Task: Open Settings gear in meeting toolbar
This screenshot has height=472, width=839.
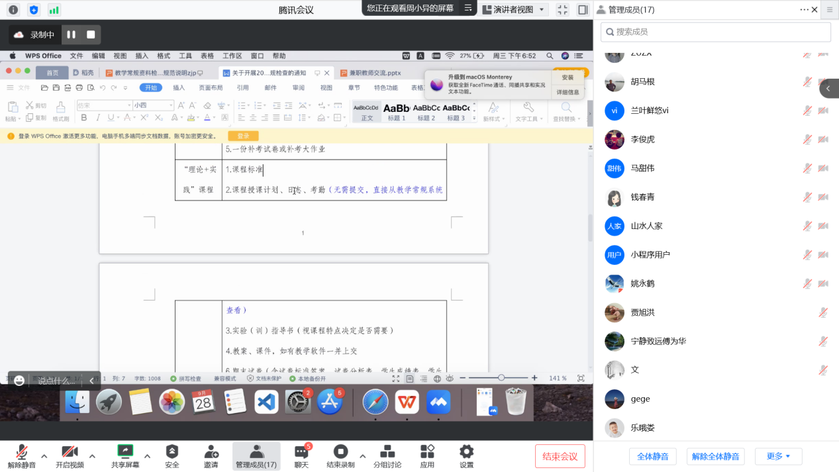Action: [x=466, y=452]
